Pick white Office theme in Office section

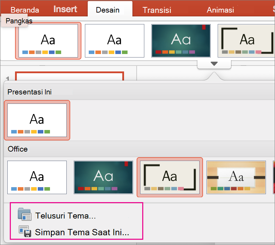(x=37, y=177)
